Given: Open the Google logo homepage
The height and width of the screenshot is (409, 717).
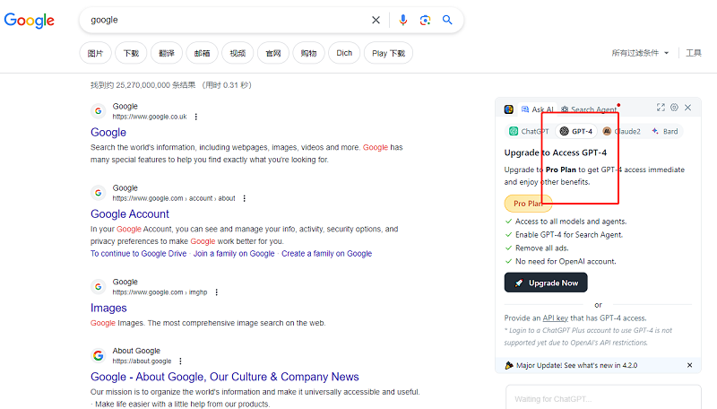Looking at the screenshot, I should click(30, 20).
